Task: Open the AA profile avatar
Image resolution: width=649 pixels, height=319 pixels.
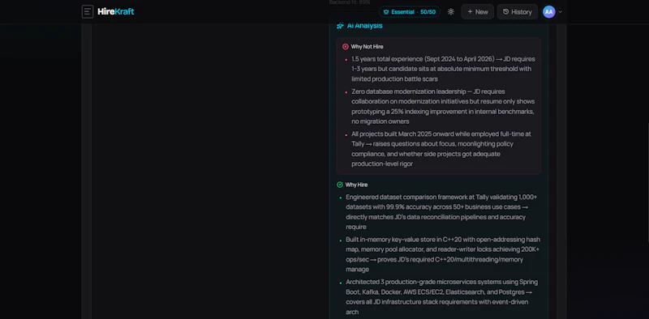Action: coord(549,12)
